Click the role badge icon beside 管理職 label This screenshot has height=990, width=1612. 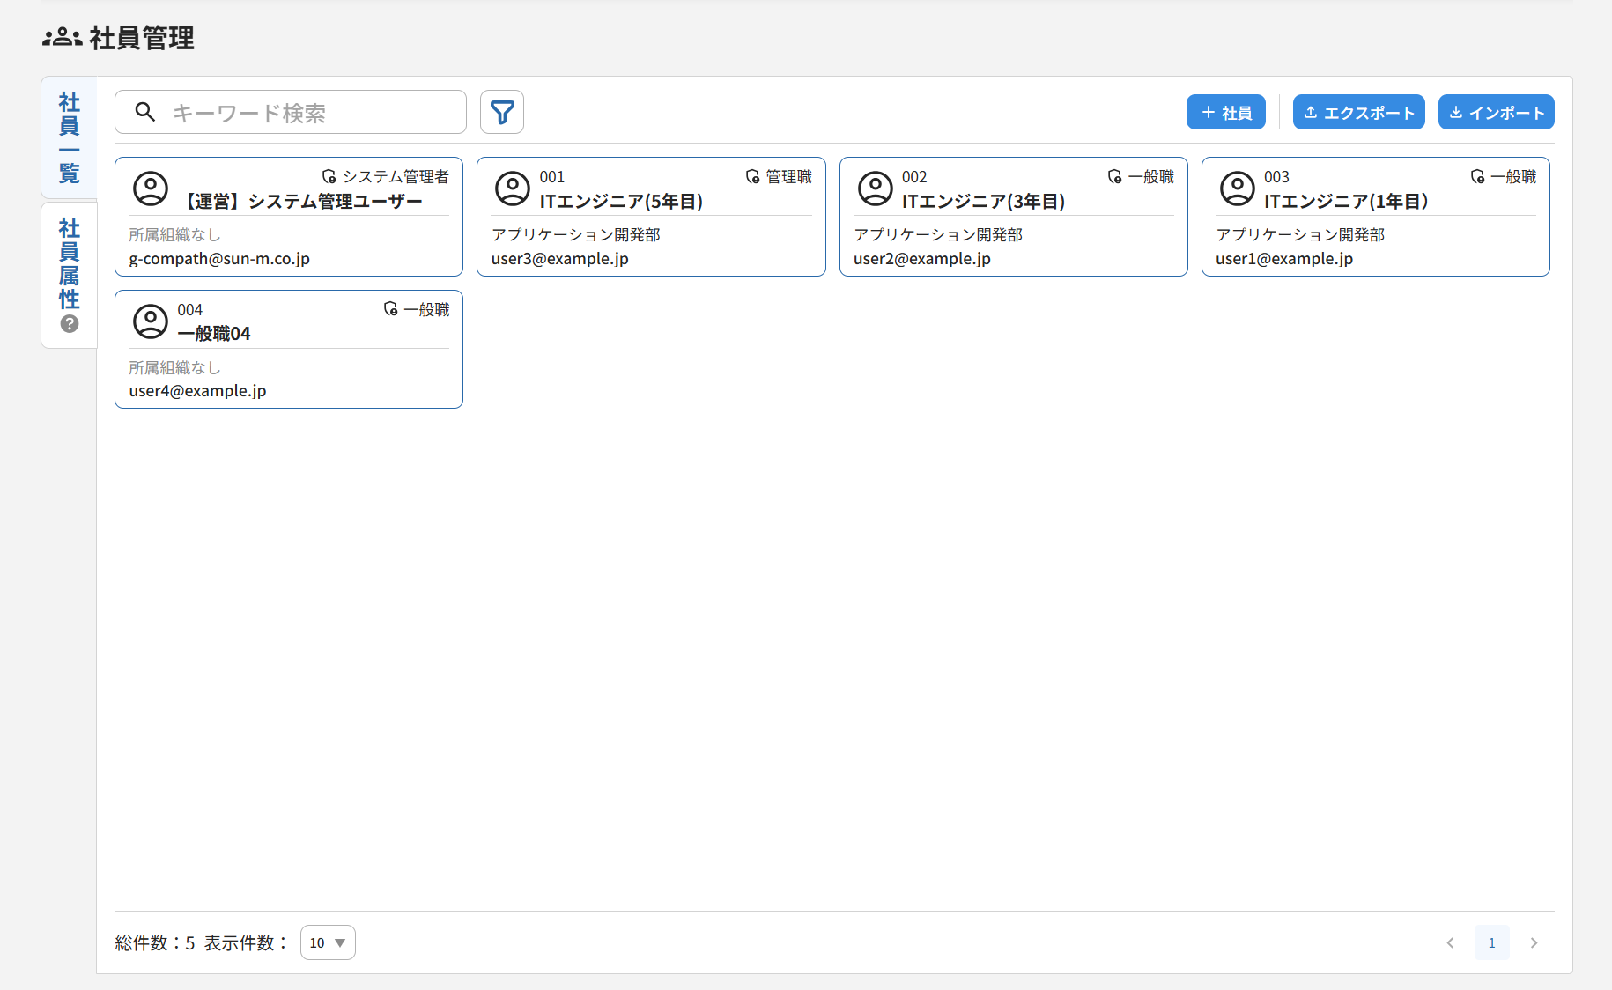[x=751, y=176]
